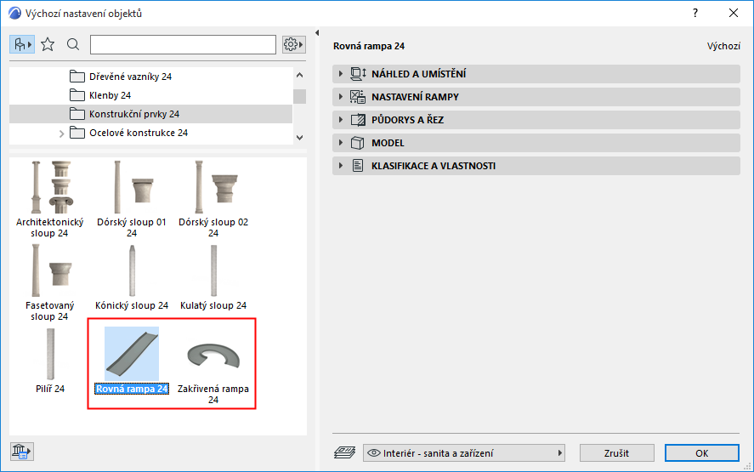Select the Rovná rampa 24 thumbnail
Screen dimensions: 754x472
(x=132, y=354)
